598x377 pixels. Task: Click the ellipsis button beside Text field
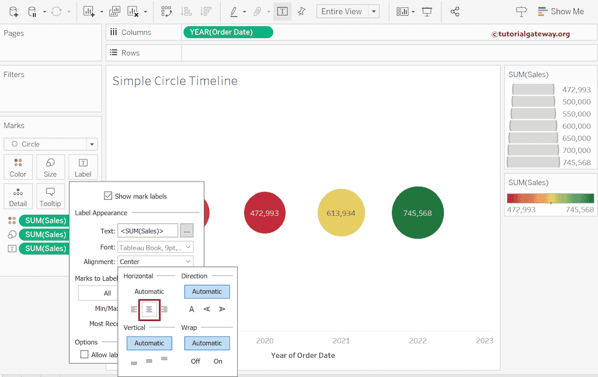[186, 231]
